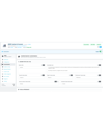This screenshot has height=134, width=103.
Task: Click into the Description text area
Action: point(74,69)
